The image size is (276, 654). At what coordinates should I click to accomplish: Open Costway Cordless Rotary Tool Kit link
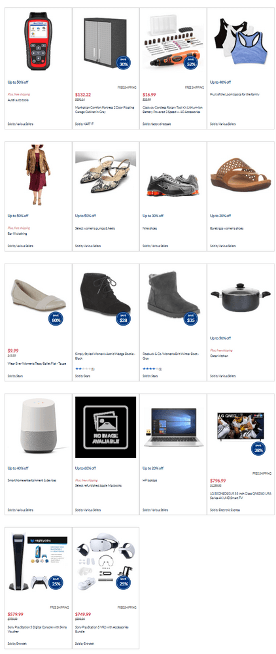[x=171, y=110]
